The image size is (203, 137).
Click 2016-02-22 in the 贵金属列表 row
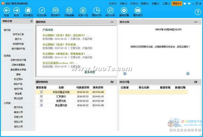click(x=83, y=105)
